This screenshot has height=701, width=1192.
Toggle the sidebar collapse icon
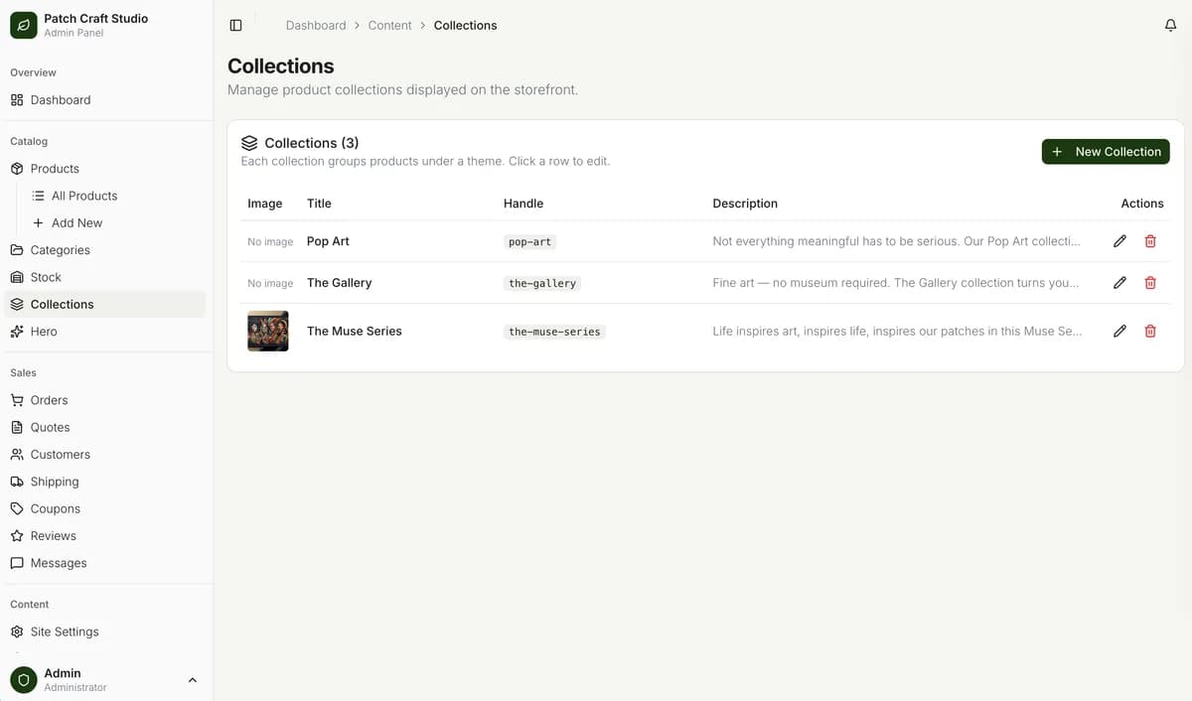tap(235, 26)
